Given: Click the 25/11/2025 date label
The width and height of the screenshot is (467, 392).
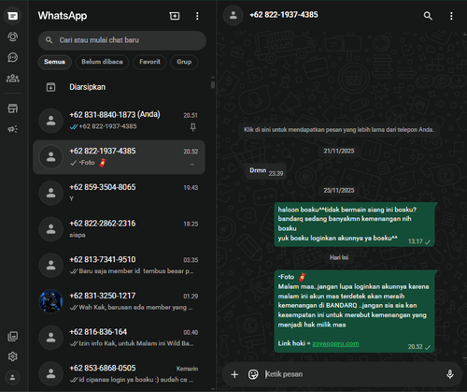Looking at the screenshot, I should tap(339, 191).
